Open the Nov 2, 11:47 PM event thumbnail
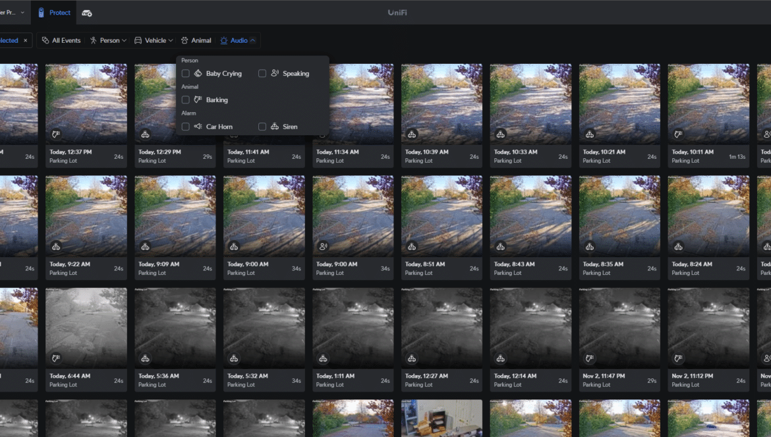The image size is (771, 437). pyautogui.click(x=619, y=328)
